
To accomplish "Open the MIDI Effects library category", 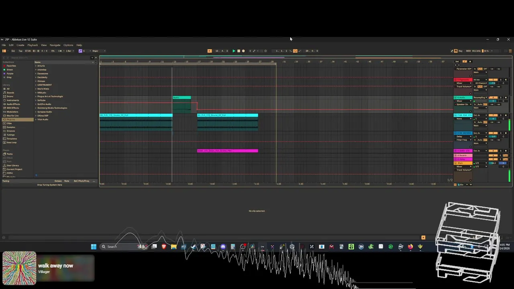I will coord(13,108).
